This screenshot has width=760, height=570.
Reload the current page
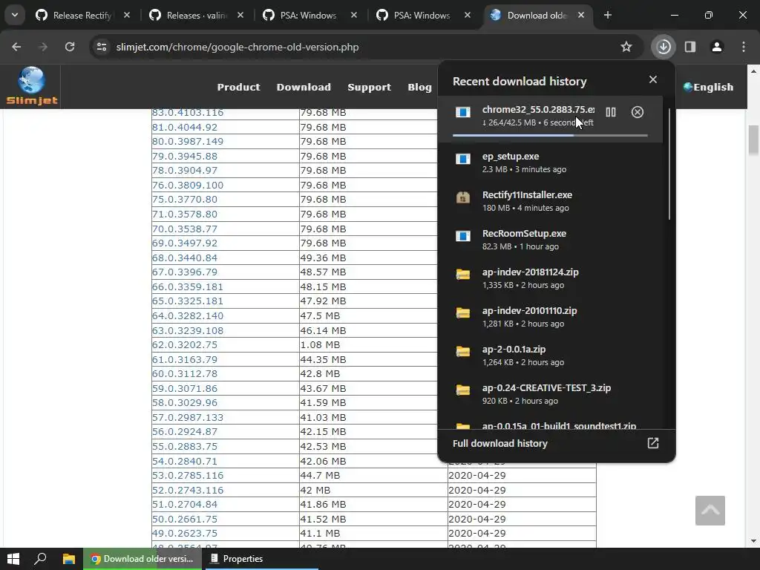70,47
